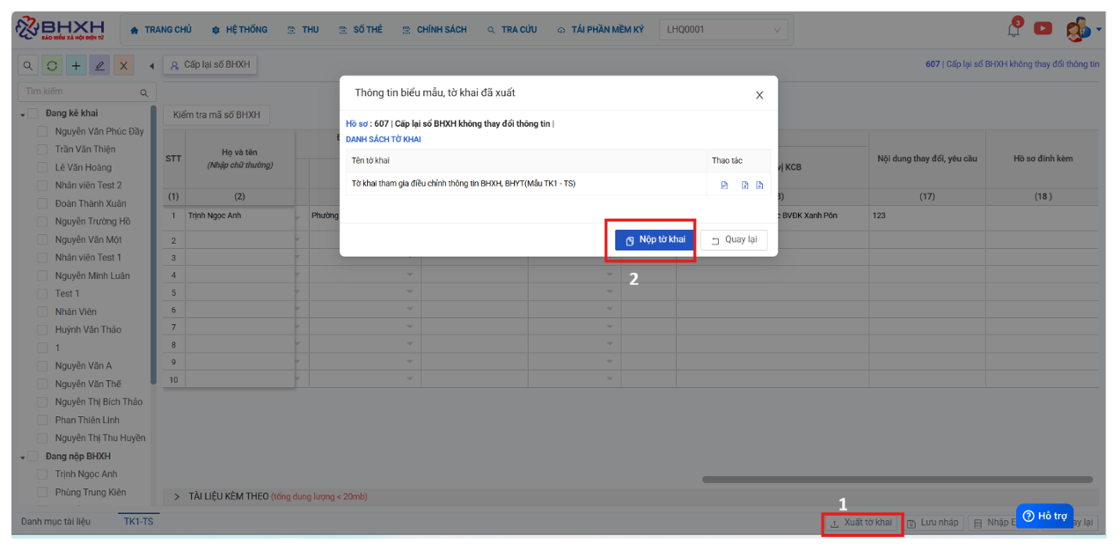Tick the Đang kê khai group checkbox
Image resolution: width=1120 pixels, height=550 pixels.
click(x=33, y=114)
